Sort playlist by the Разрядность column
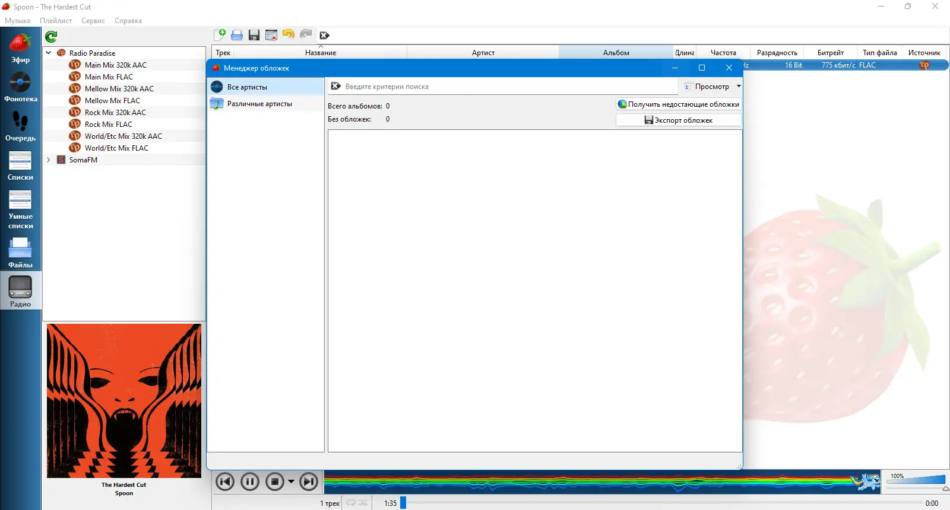The image size is (950, 510). coord(777,53)
